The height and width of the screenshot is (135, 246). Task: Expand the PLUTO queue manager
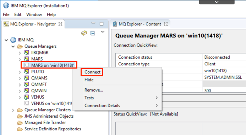[x=20, y=72]
